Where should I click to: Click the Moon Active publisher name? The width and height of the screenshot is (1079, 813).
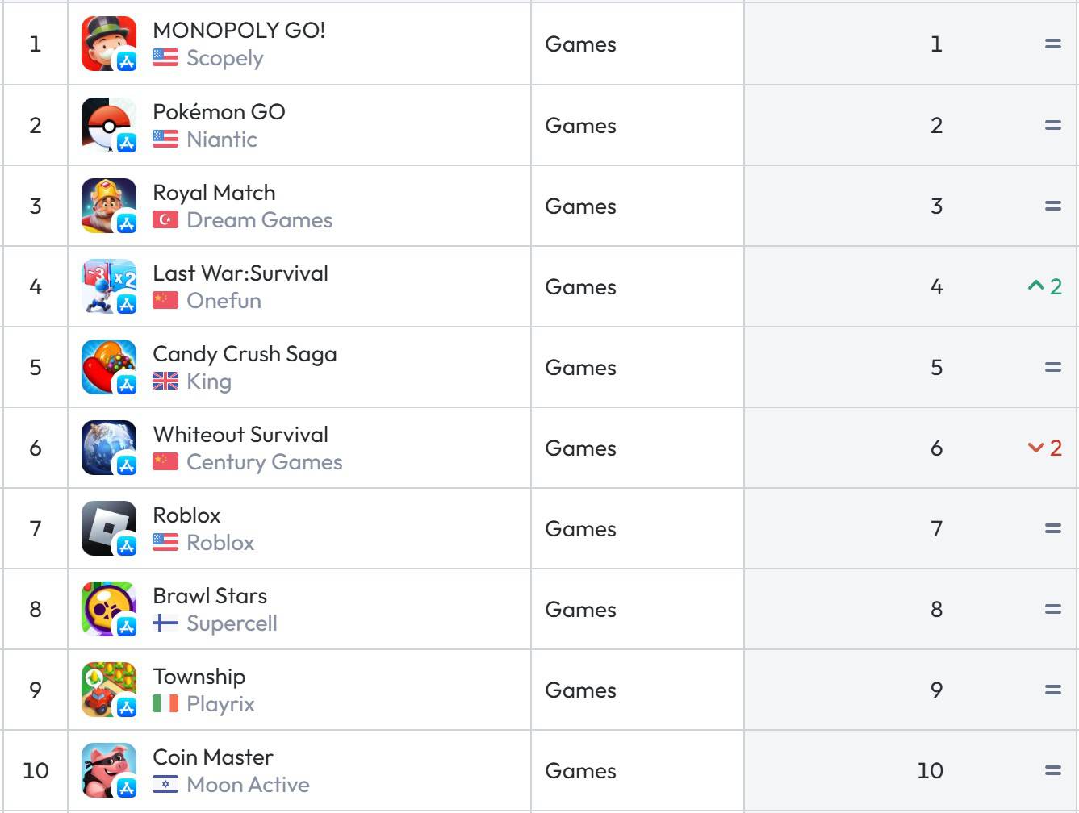pyautogui.click(x=248, y=784)
